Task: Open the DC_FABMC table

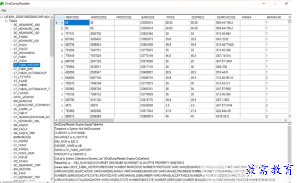Action: click(x=21, y=37)
